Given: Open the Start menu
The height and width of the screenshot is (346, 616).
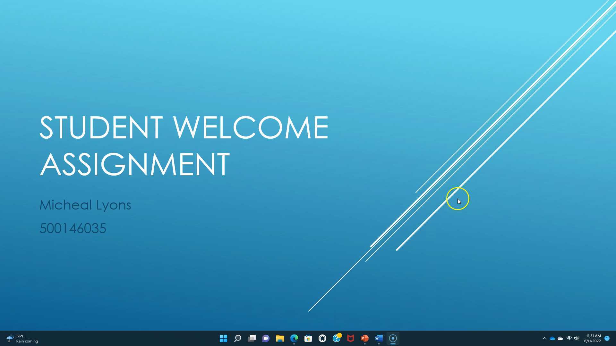Looking at the screenshot, I should click(x=223, y=338).
